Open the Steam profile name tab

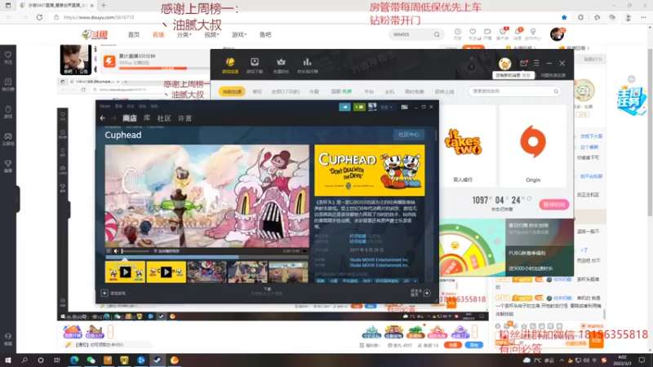tap(185, 118)
